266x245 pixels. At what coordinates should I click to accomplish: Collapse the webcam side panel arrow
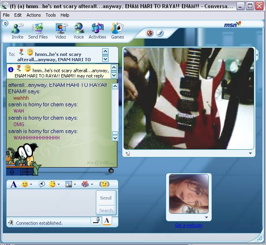pos(257,54)
